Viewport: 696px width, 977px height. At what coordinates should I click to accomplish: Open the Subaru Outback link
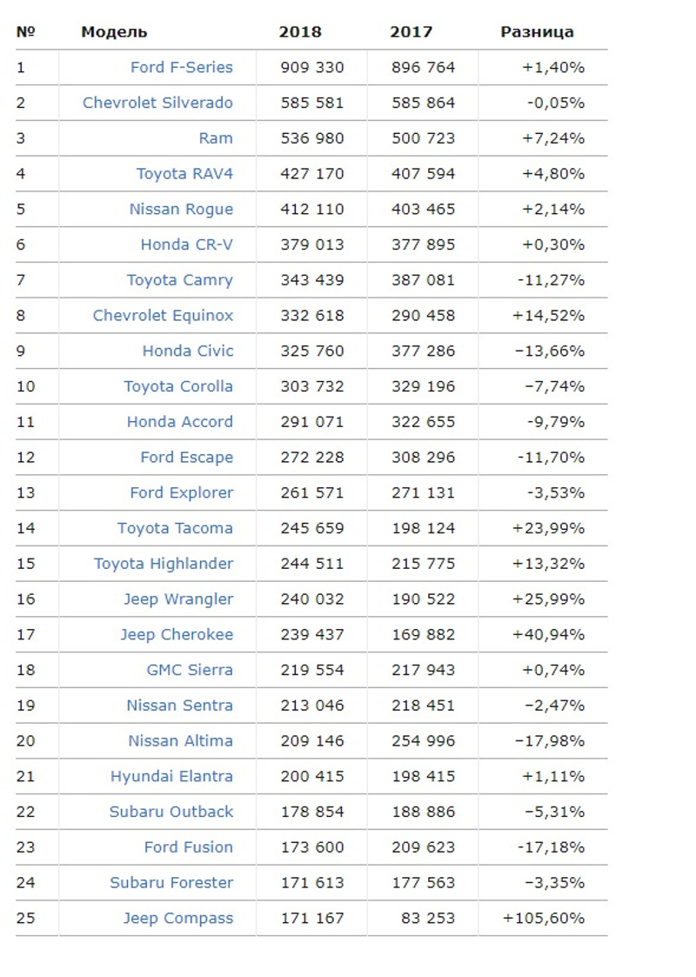[171, 812]
